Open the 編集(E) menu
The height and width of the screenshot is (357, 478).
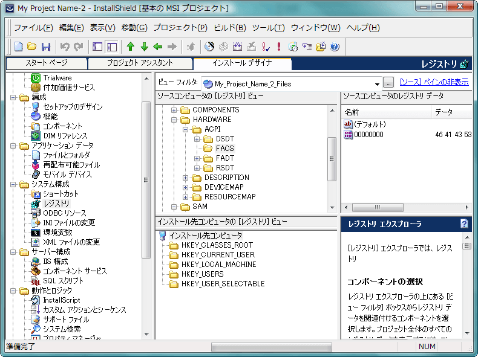71,28
